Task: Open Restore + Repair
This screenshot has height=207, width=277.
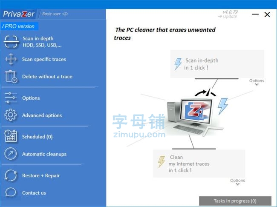Action: (x=41, y=175)
